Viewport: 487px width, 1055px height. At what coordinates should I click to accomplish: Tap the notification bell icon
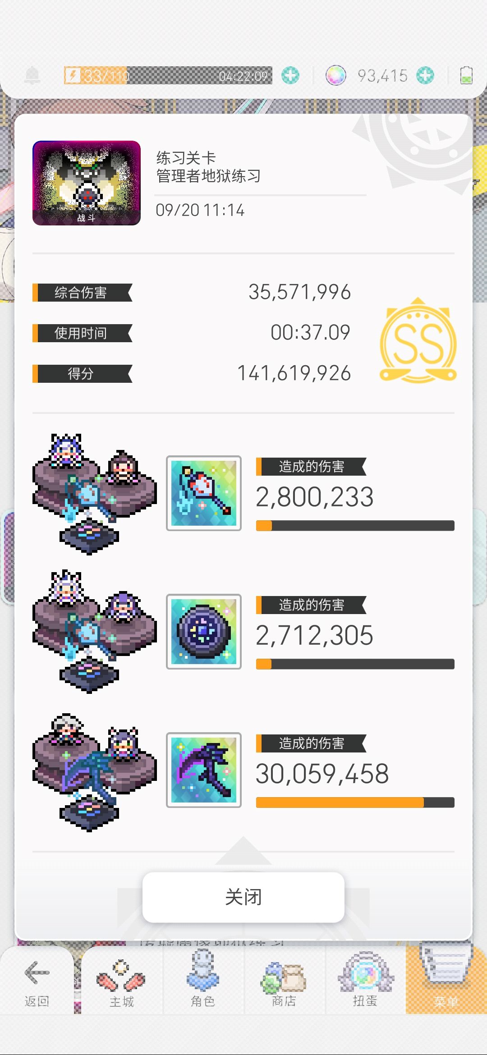(32, 75)
